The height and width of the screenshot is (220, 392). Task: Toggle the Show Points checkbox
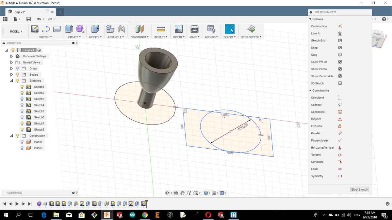(x=340, y=69)
